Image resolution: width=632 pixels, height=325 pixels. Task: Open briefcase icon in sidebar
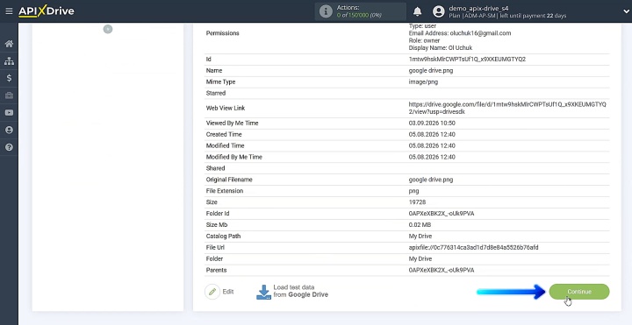click(x=9, y=95)
